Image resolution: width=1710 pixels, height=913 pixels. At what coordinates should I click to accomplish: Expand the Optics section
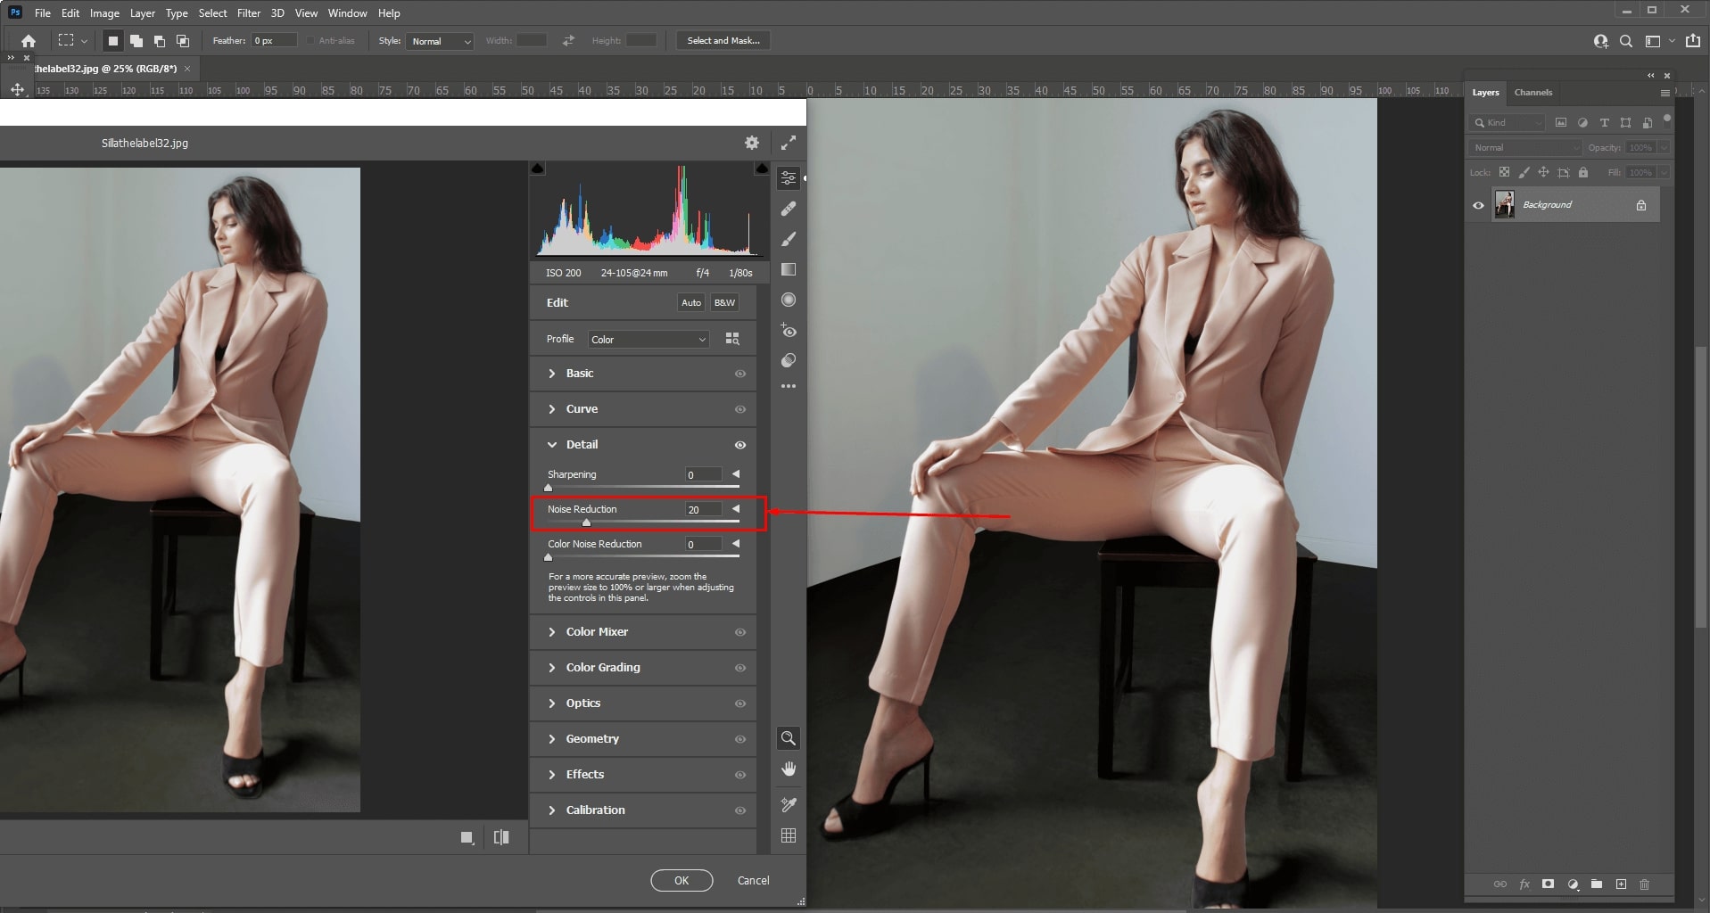pyautogui.click(x=583, y=703)
